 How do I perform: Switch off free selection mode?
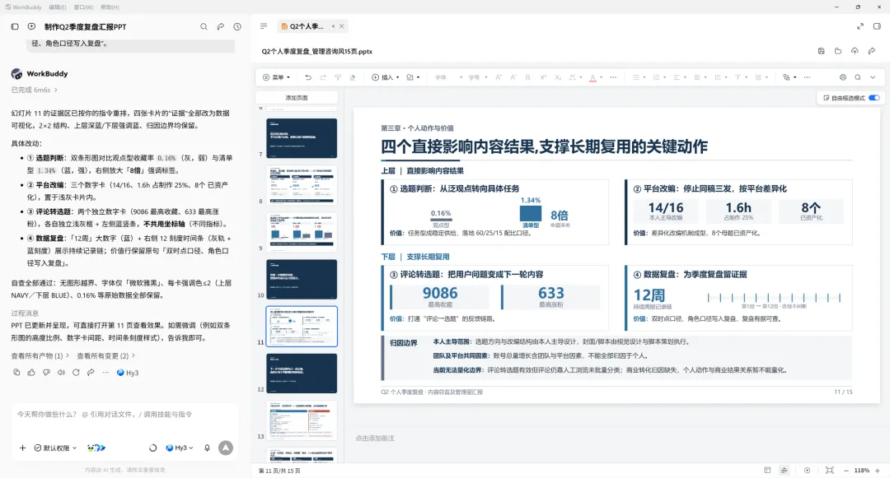click(874, 98)
